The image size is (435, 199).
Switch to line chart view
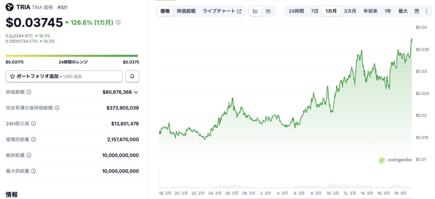(255, 11)
